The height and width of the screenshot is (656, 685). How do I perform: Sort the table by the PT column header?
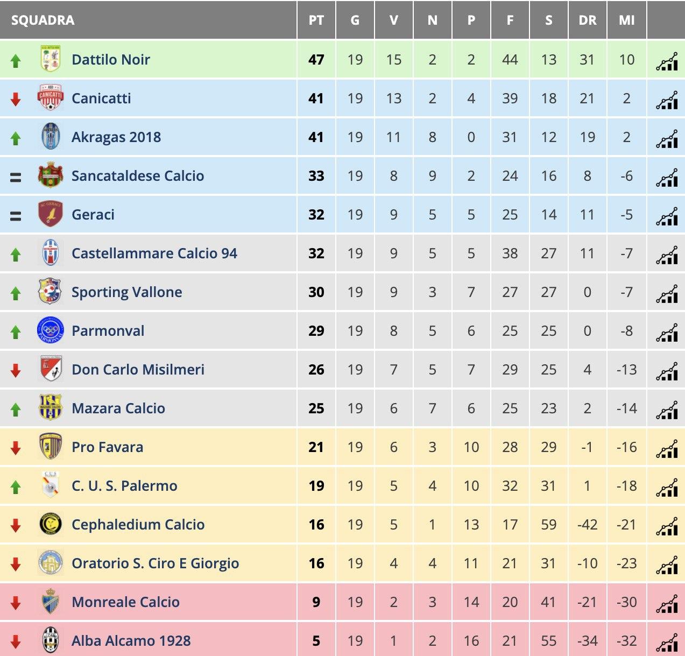[316, 20]
